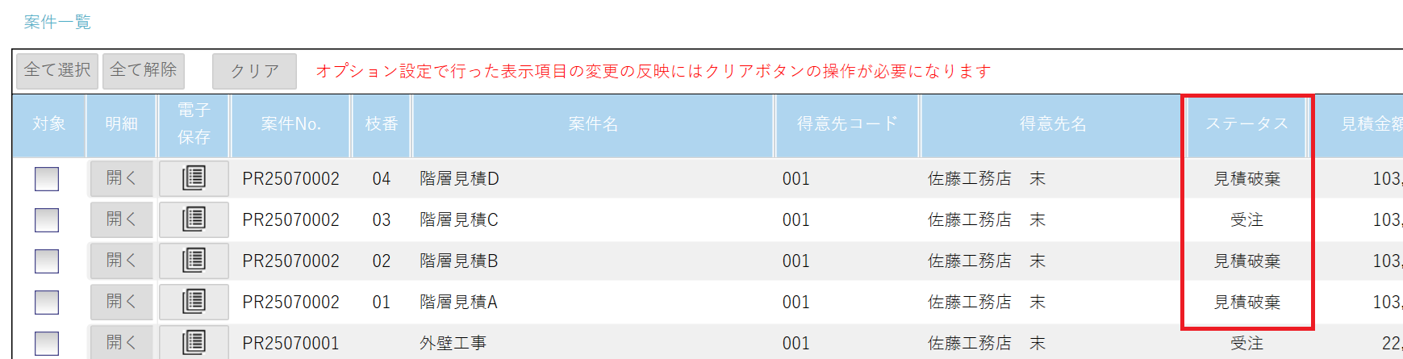Open electronic storage document icon for 階層見積D
This screenshot has height=359, width=1403.
[x=194, y=178]
